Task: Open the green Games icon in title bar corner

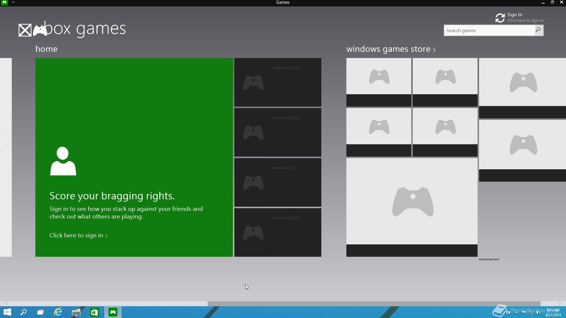Action: click(x=4, y=2)
